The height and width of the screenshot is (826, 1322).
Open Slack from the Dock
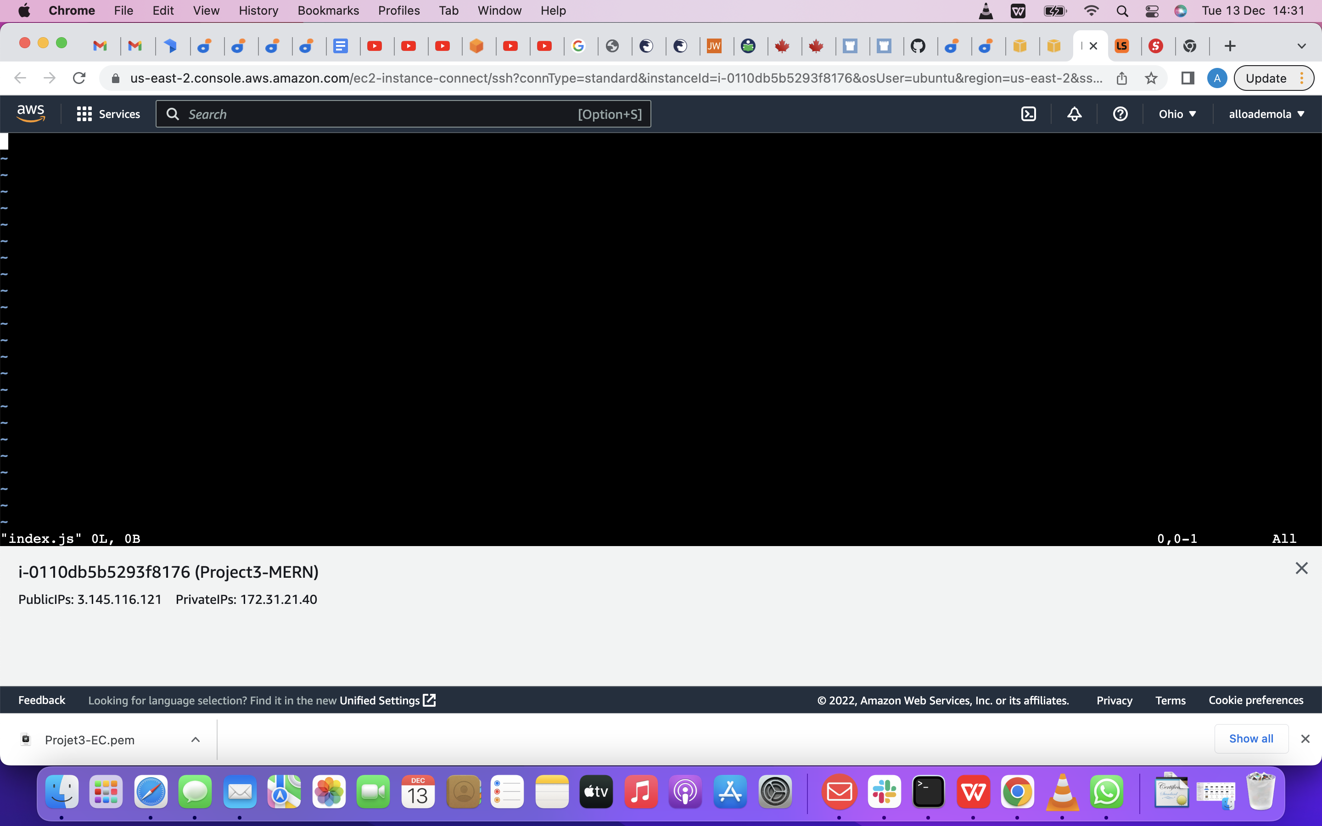tap(884, 792)
